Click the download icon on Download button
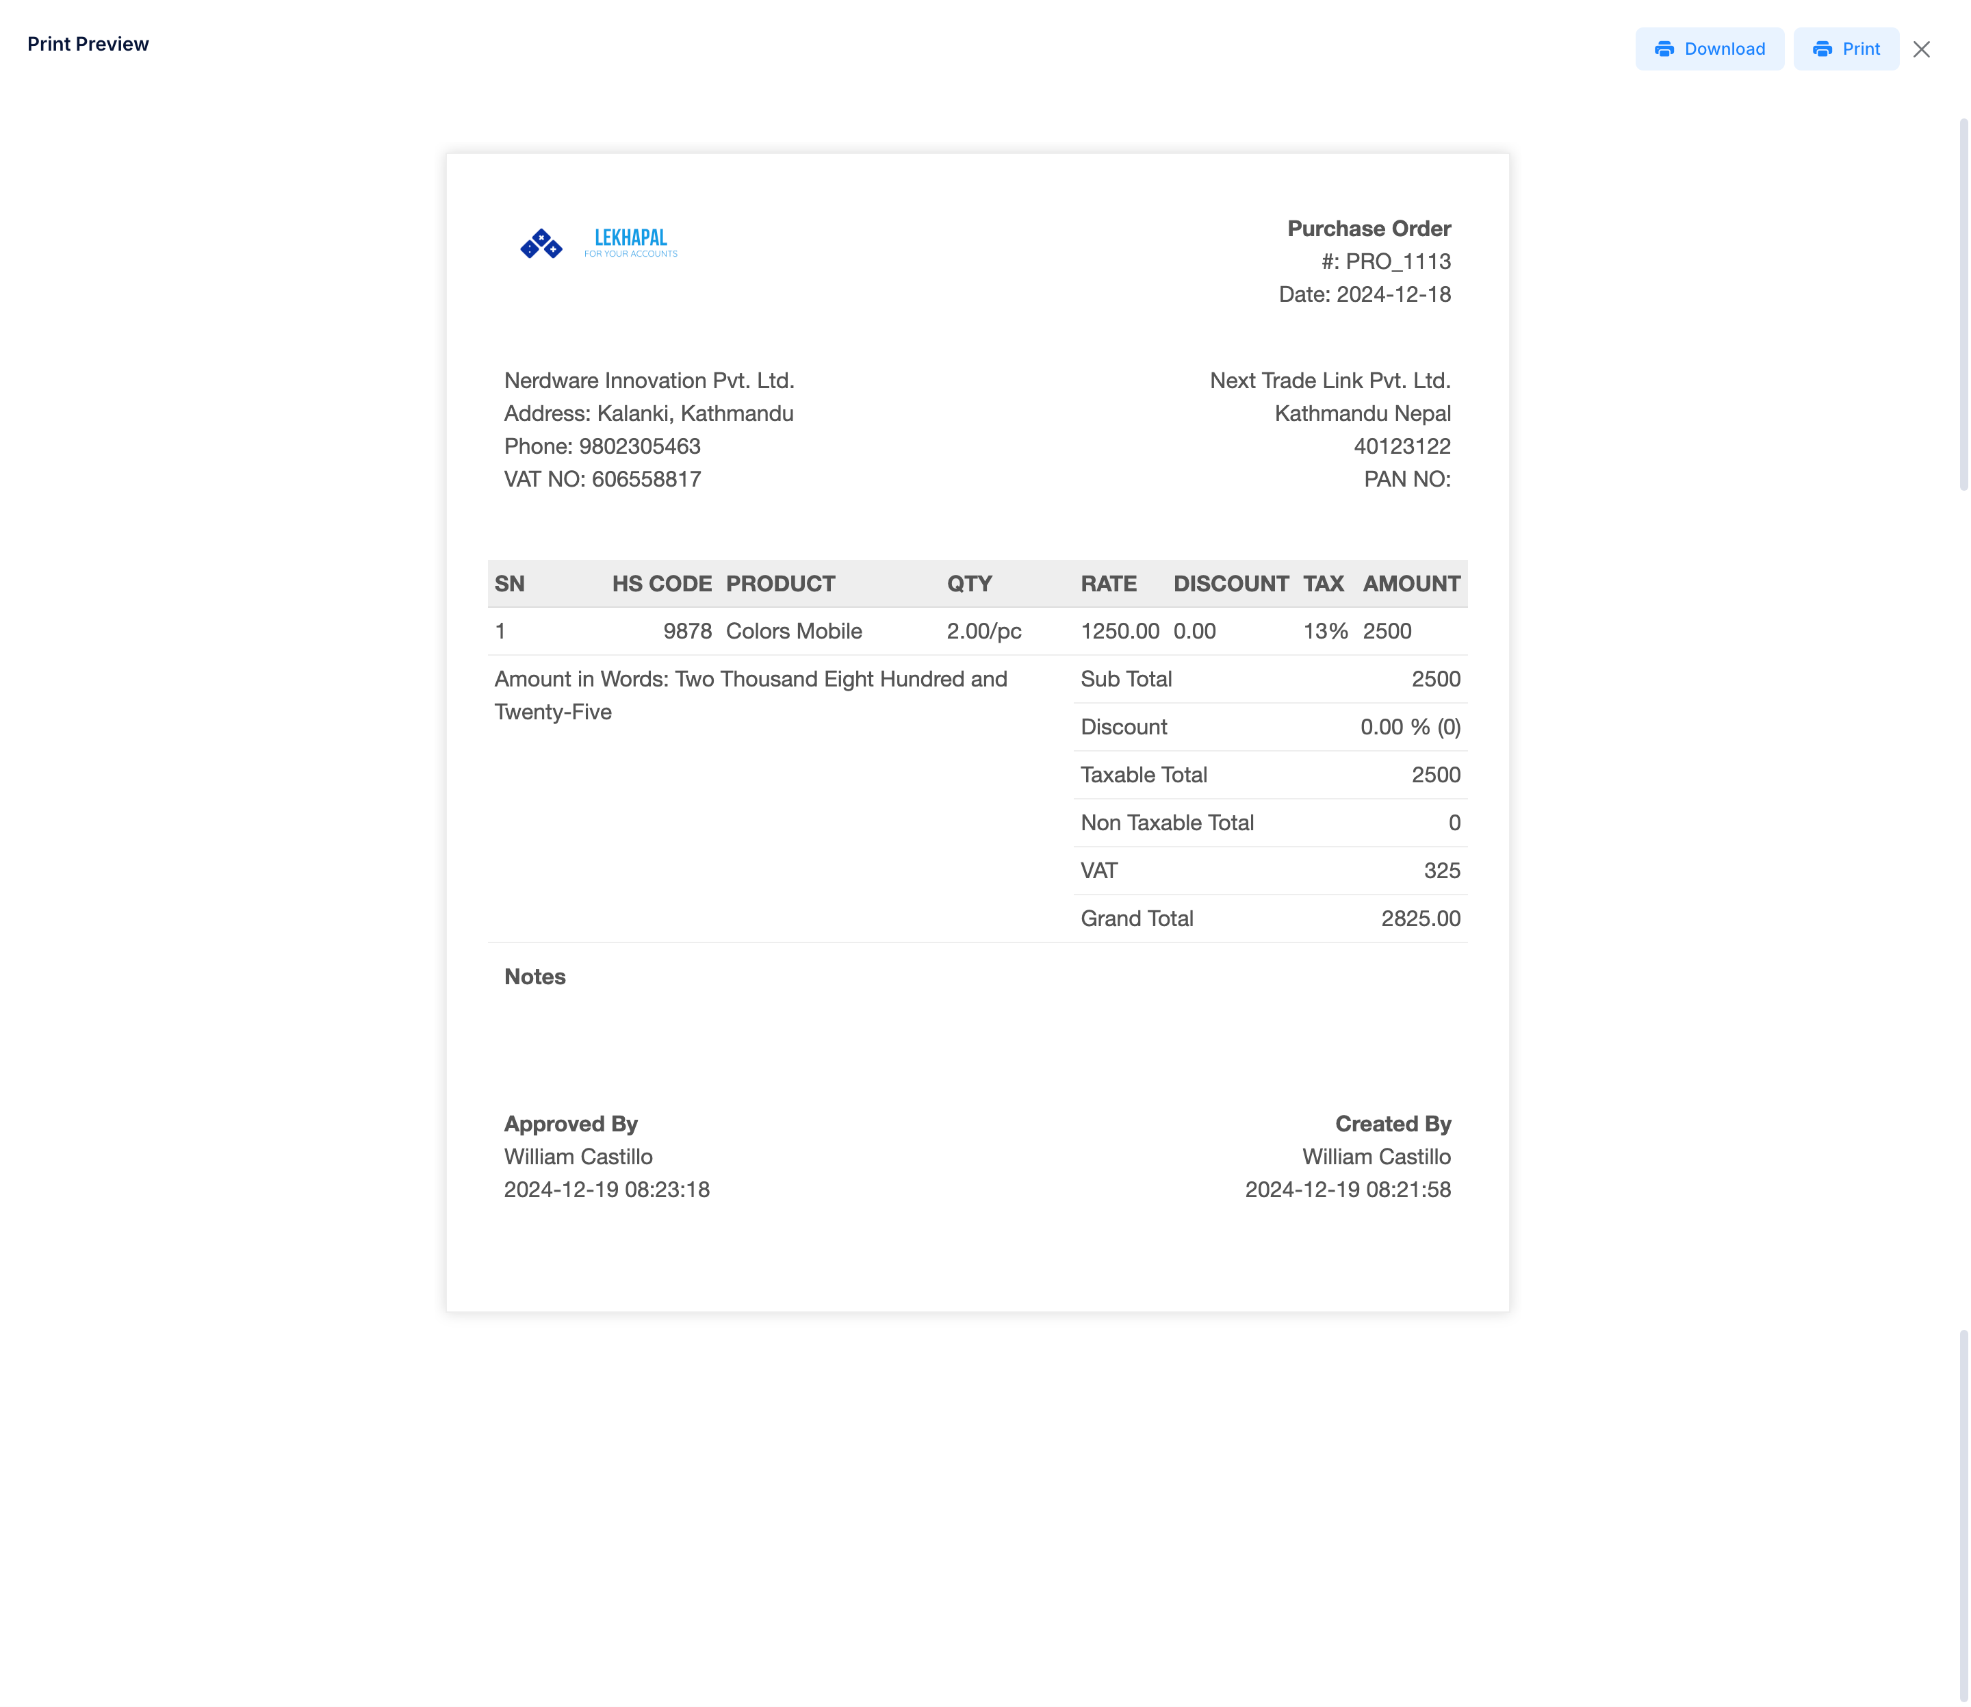The image size is (1971, 1707). coord(1664,49)
